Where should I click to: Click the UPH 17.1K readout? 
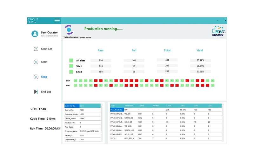pos(38,109)
